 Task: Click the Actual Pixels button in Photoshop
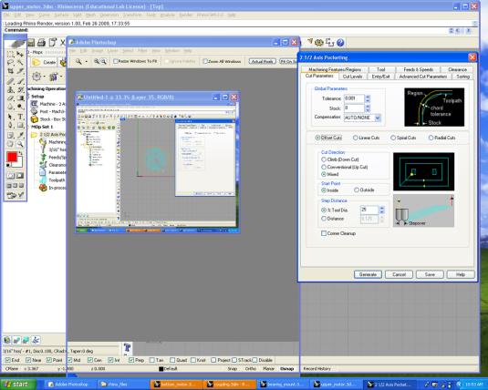pos(262,62)
